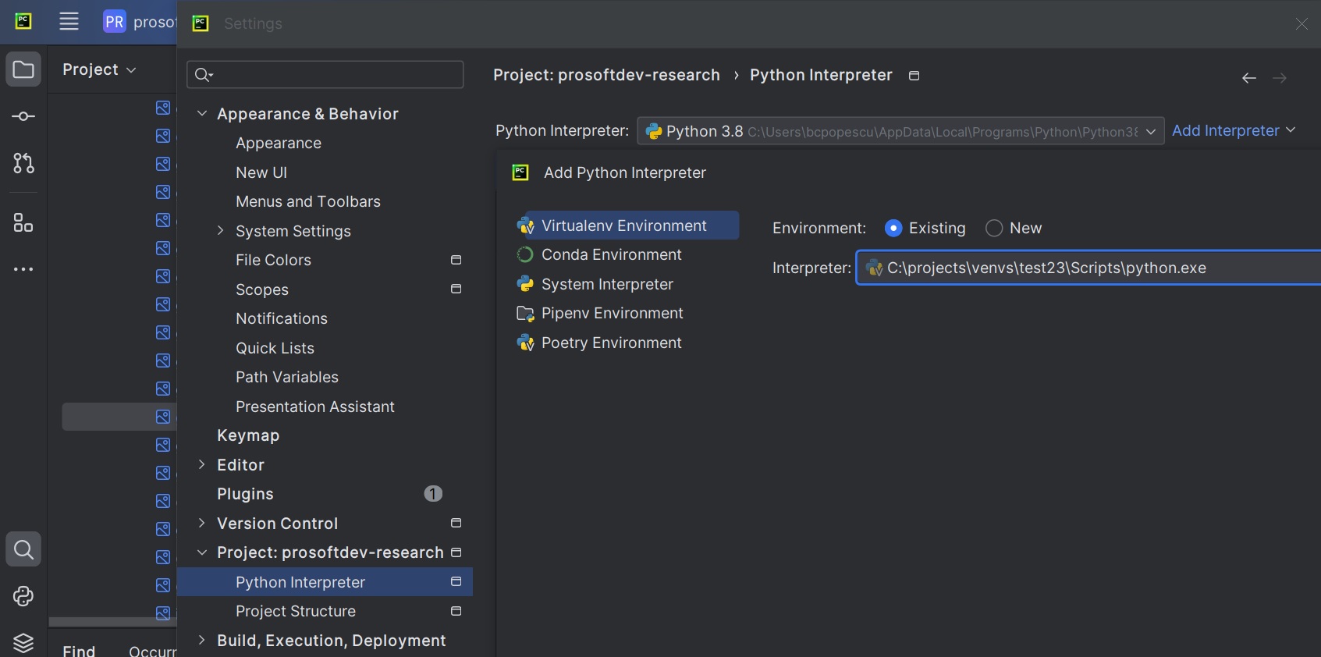The height and width of the screenshot is (657, 1321).
Task: Open Plugins settings page
Action: pos(245,494)
